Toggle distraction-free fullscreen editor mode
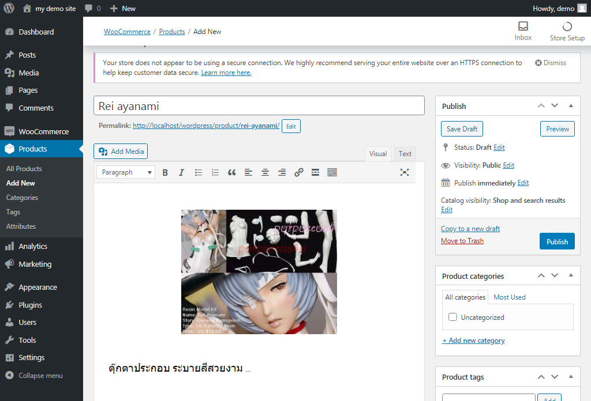Image resolution: width=591 pixels, height=401 pixels. [x=405, y=172]
